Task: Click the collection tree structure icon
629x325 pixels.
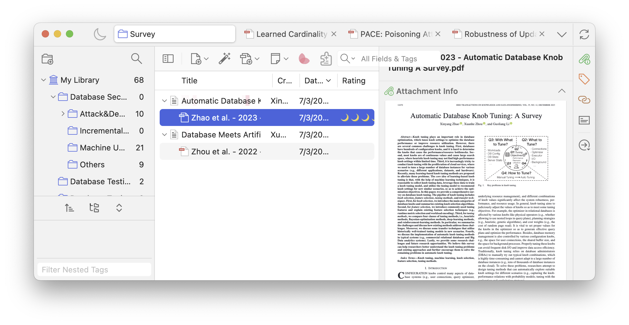Action: point(94,208)
